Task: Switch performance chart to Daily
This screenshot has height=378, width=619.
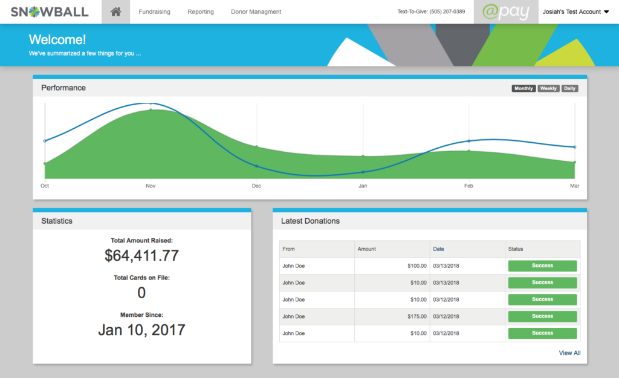Action: [569, 88]
